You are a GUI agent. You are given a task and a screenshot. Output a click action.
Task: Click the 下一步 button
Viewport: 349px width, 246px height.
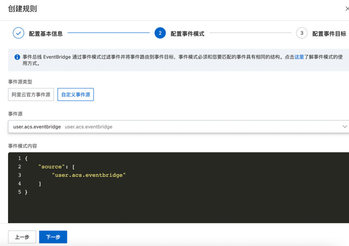coord(53,237)
